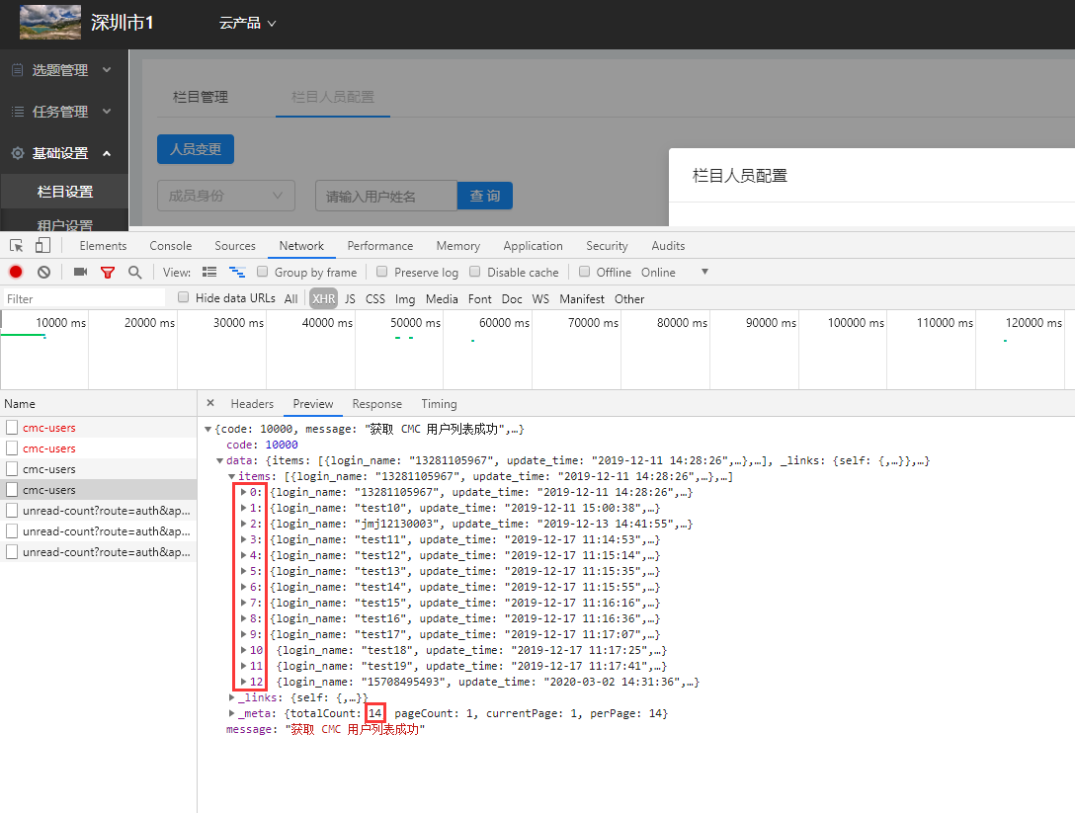The width and height of the screenshot is (1075, 813).
Task: Switch to large request rows view
Action: [x=209, y=273]
